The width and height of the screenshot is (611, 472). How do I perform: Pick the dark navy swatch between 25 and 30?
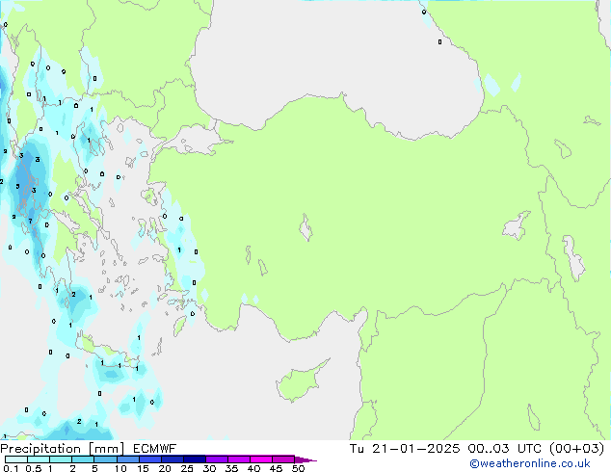tap(194, 459)
